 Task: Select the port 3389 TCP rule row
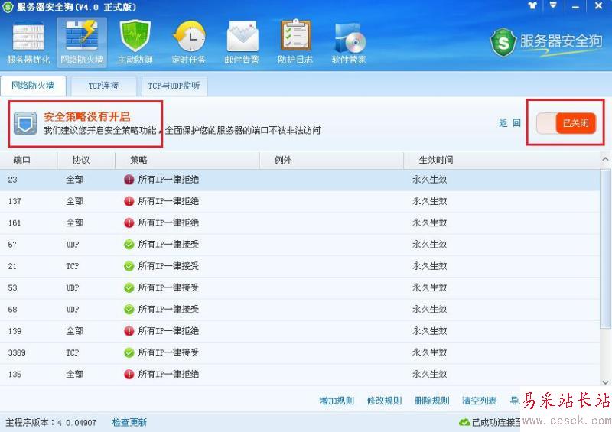coord(300,352)
